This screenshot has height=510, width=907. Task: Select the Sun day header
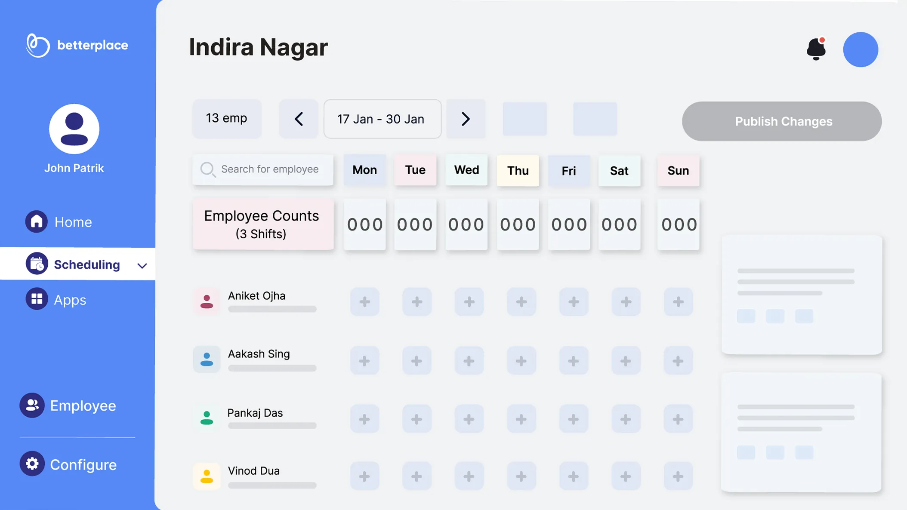pos(678,171)
